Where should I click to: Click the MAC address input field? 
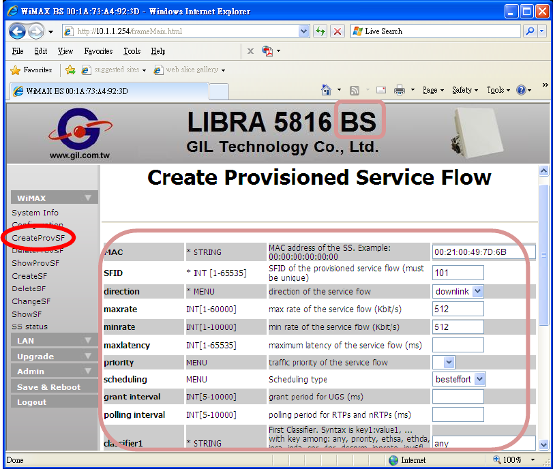click(484, 252)
